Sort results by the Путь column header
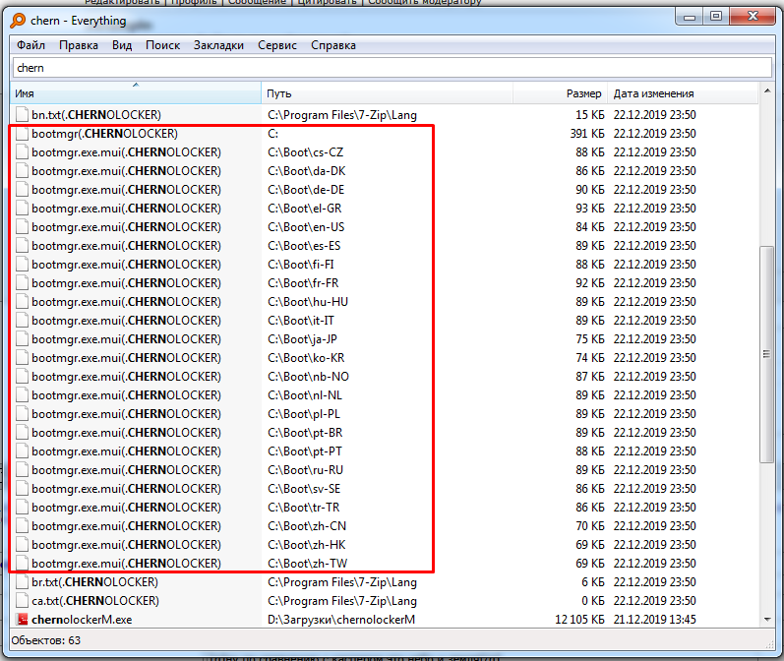 (x=387, y=93)
